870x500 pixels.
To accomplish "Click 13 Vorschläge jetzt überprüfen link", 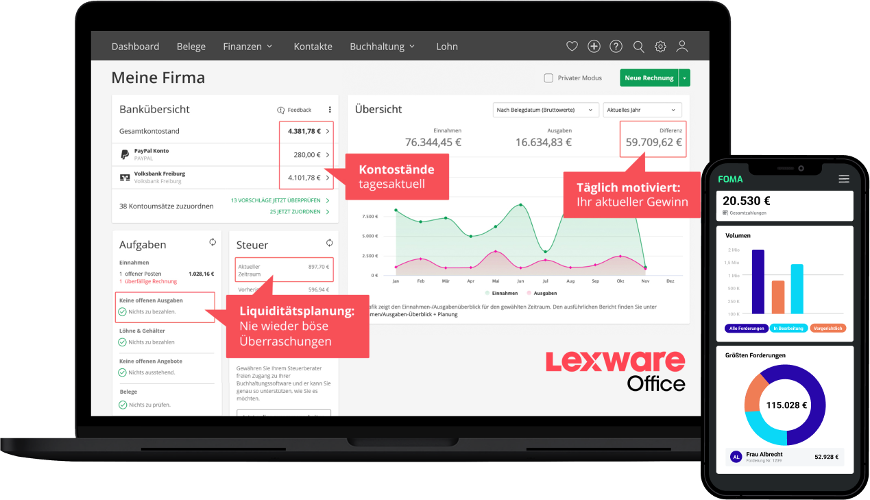I will 275,201.
